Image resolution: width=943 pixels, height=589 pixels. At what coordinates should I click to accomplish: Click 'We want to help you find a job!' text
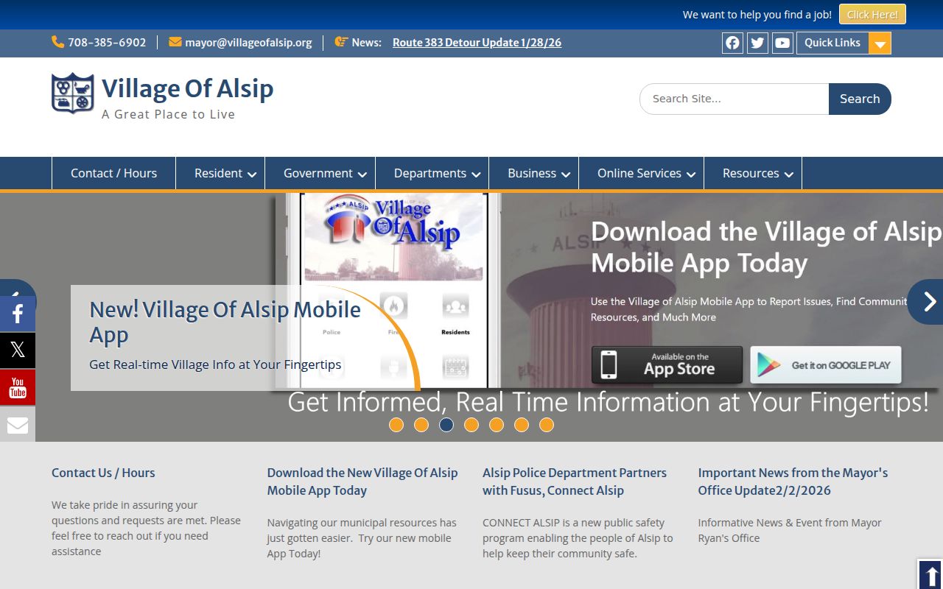757,15
